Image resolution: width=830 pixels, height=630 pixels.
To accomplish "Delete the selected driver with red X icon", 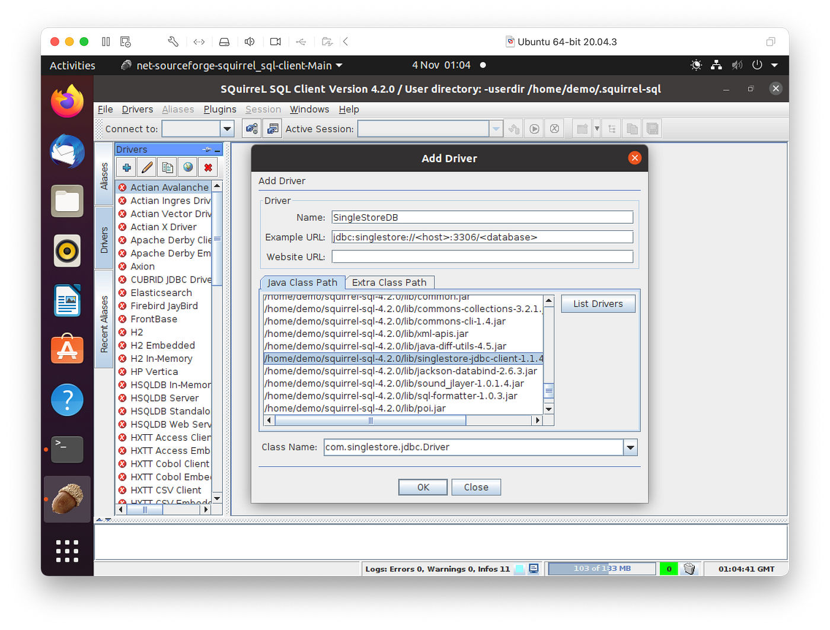I will click(207, 167).
